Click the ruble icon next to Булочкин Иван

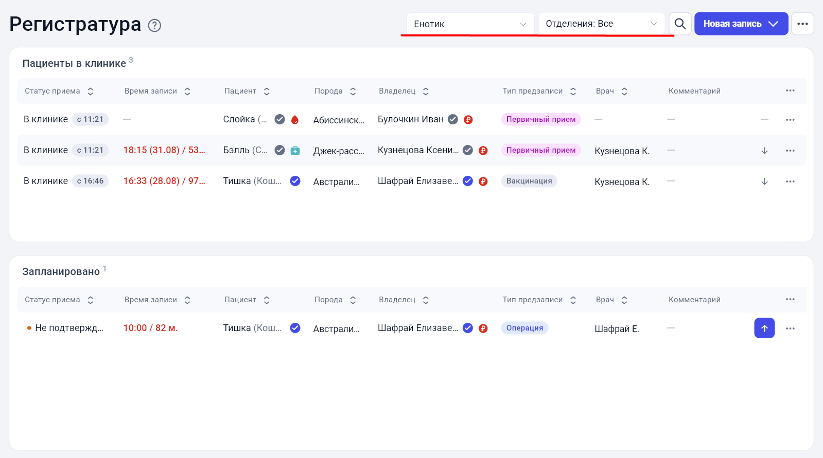[468, 119]
